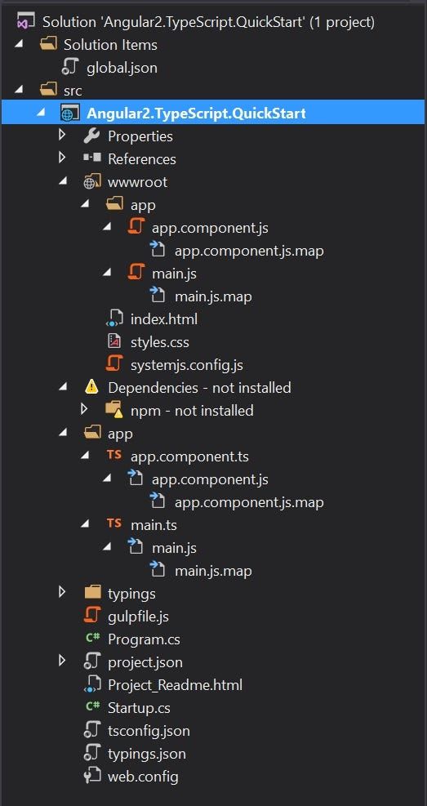Click the config icon next to web.config
Viewport: 427px width, 806px height.
click(x=91, y=776)
